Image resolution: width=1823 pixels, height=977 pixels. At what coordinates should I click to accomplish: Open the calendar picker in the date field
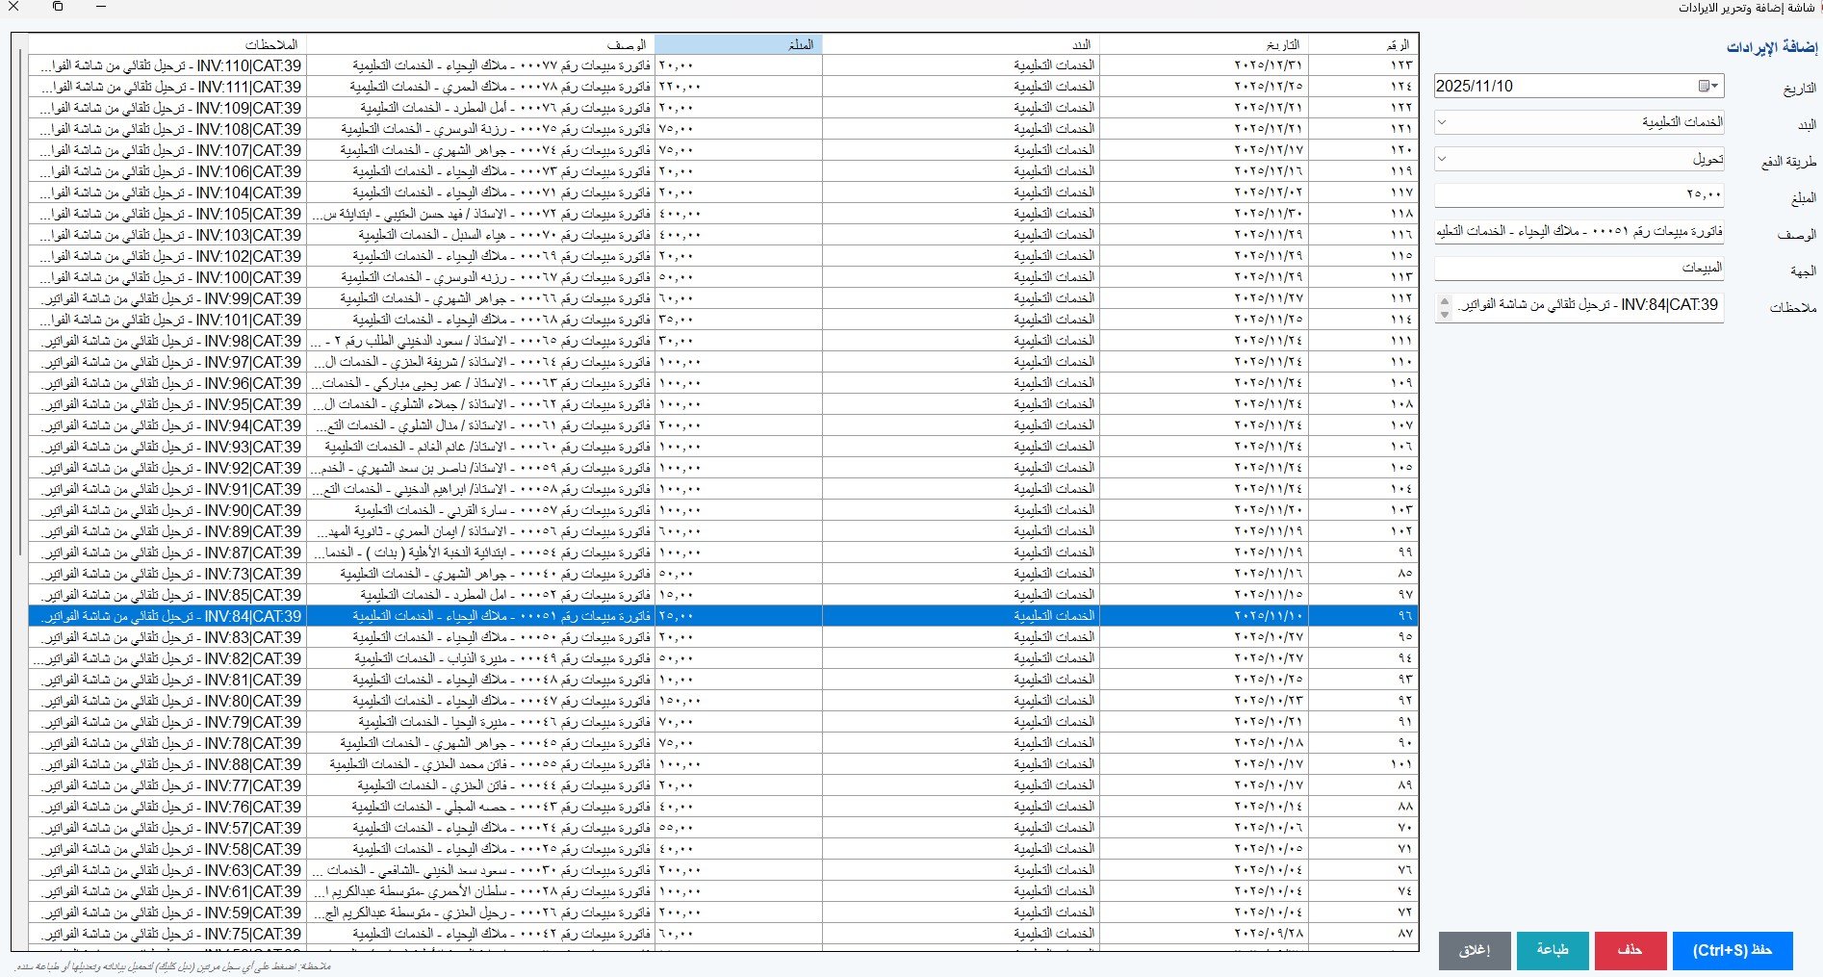[1707, 86]
